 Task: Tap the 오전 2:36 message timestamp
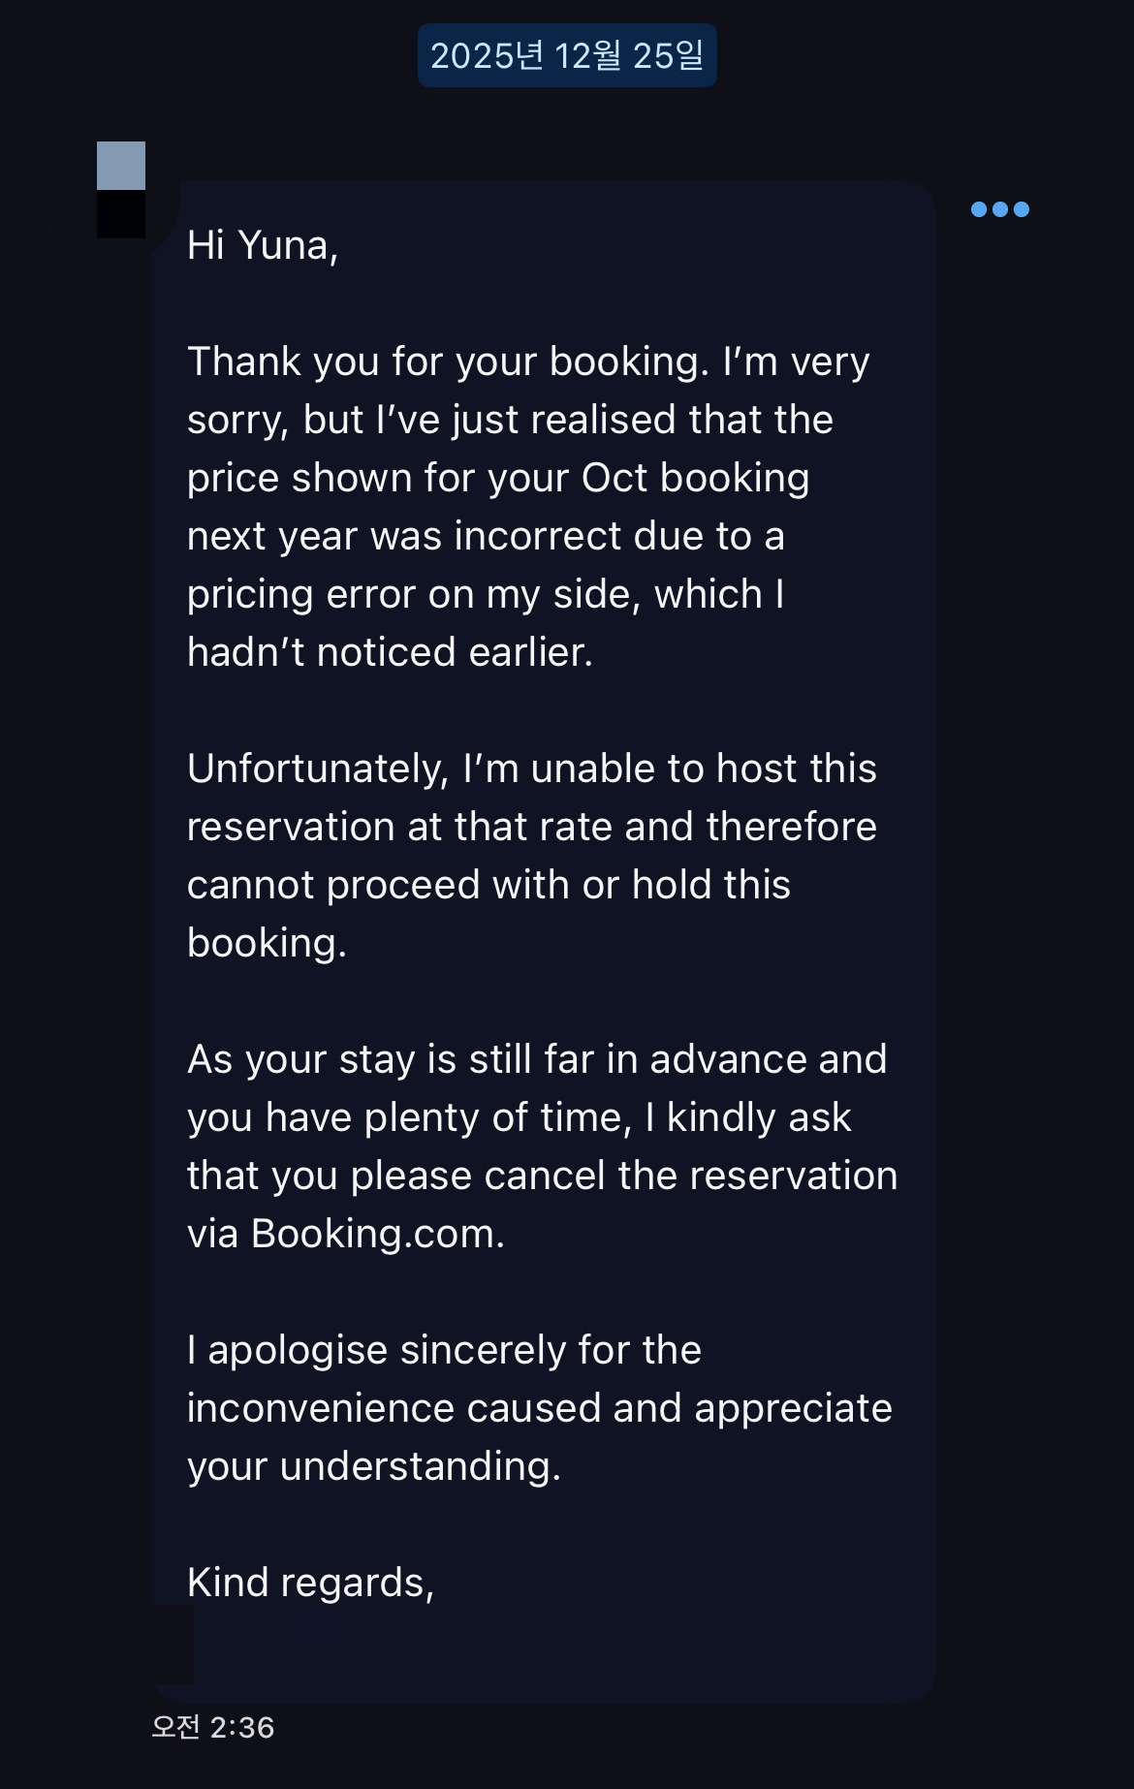click(213, 1727)
